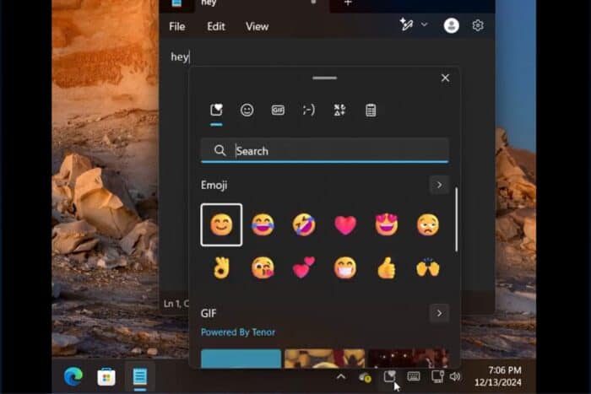591x394 pixels.
Task: Click the hey text in Notepad editor
Action: [179, 57]
